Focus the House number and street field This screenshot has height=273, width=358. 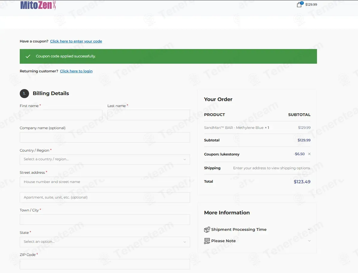click(x=105, y=182)
